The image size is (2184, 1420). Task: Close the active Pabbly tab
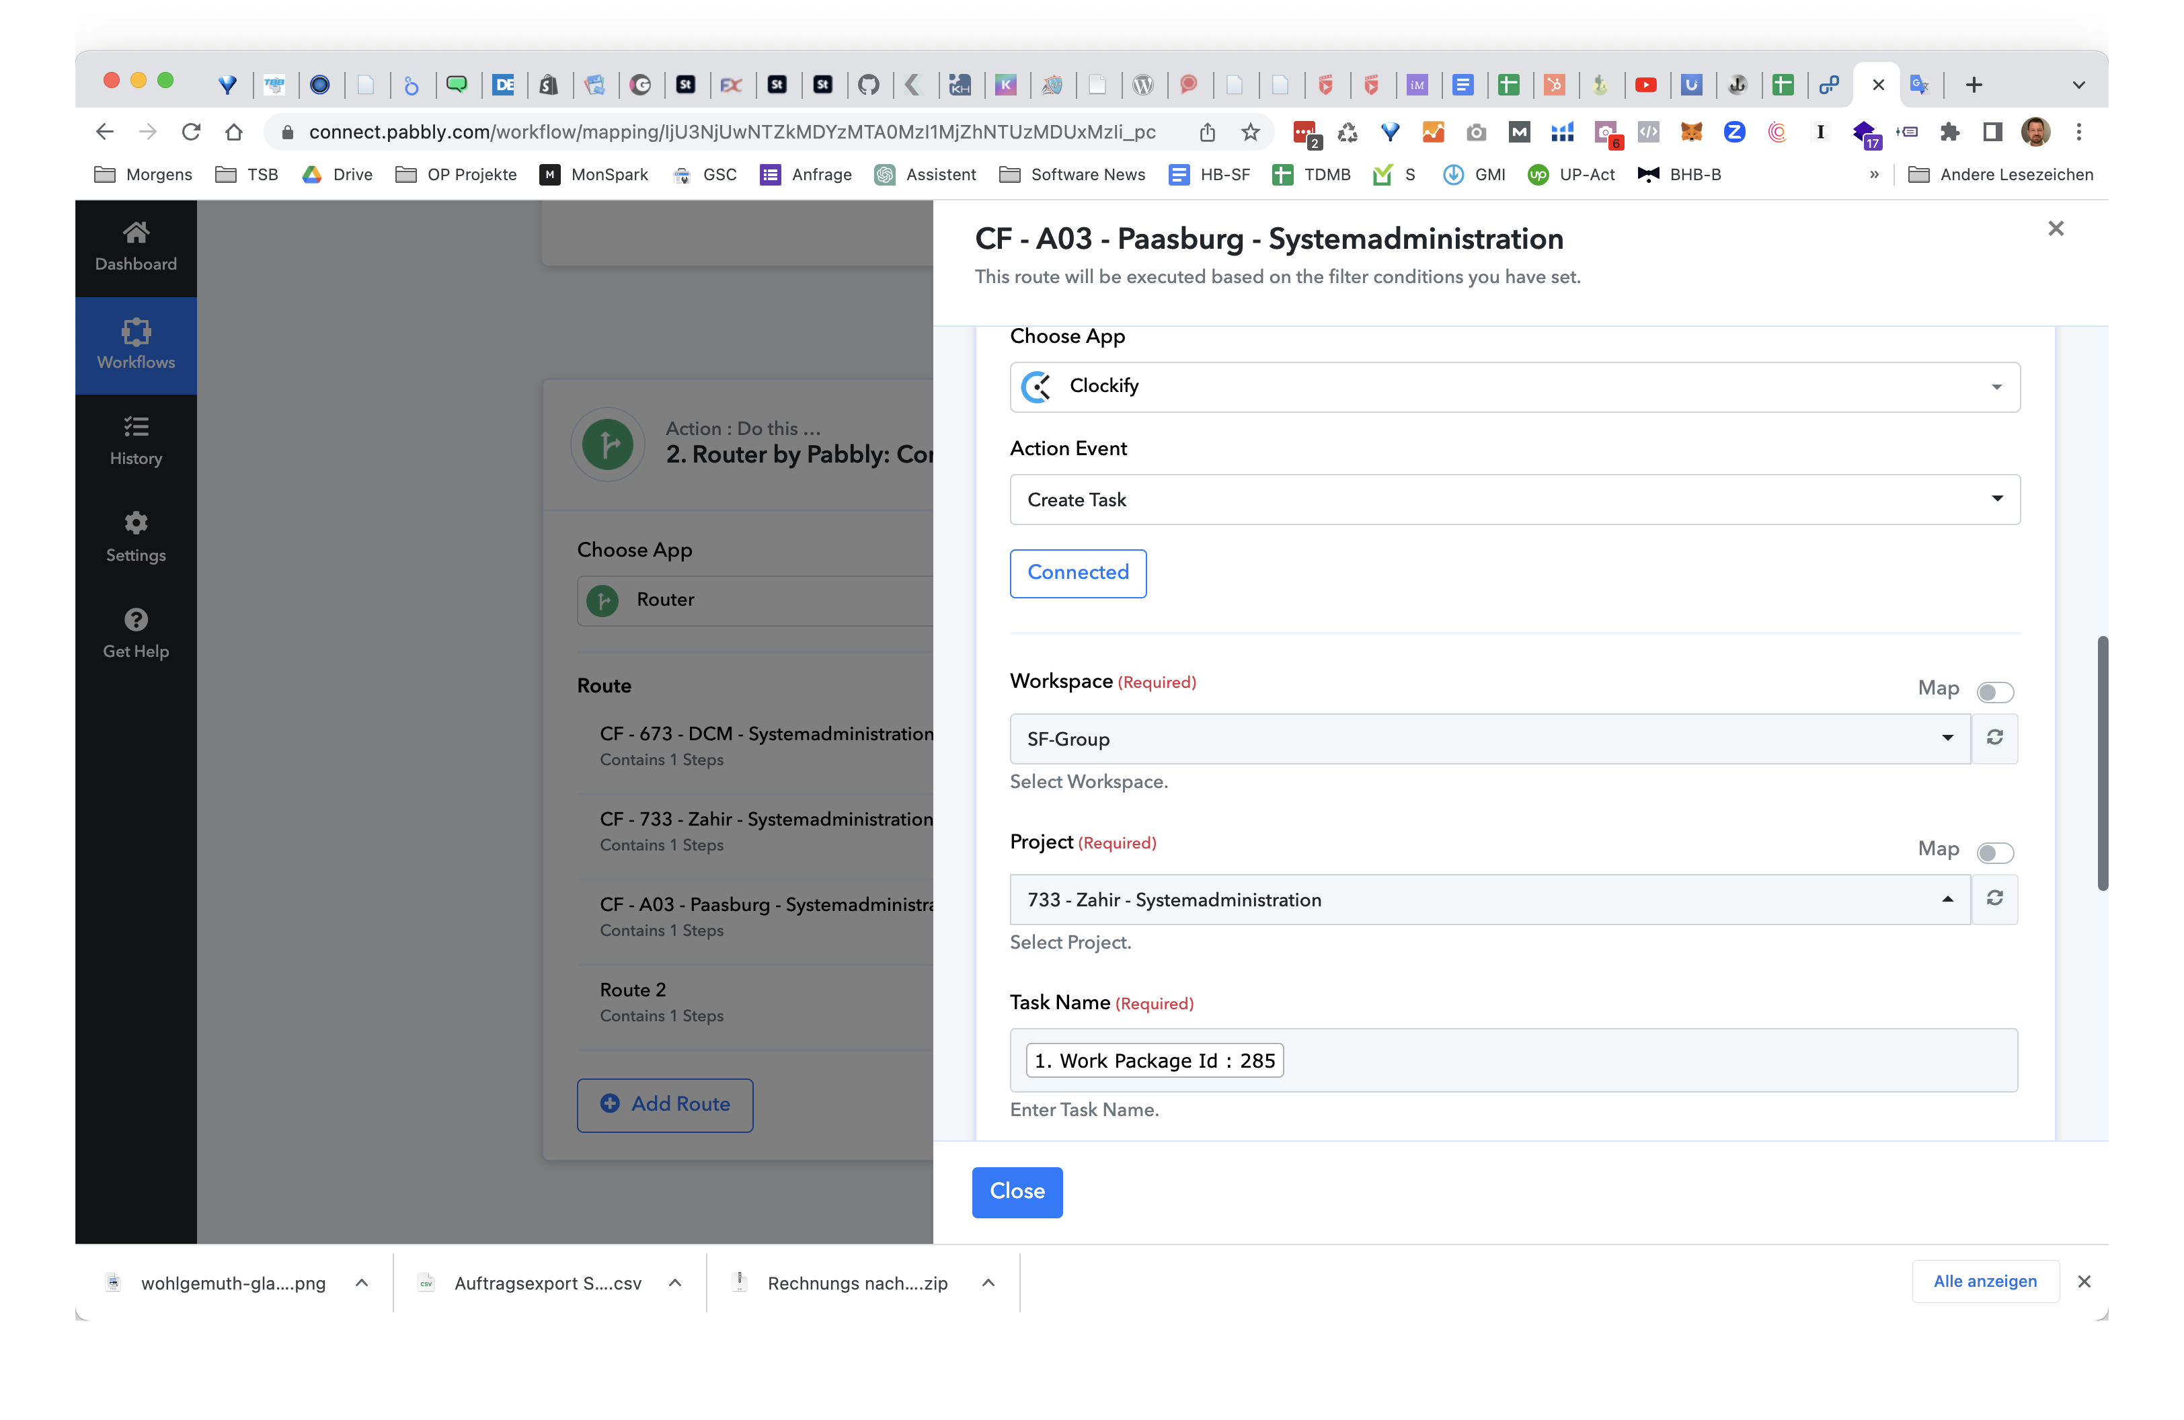[1877, 85]
